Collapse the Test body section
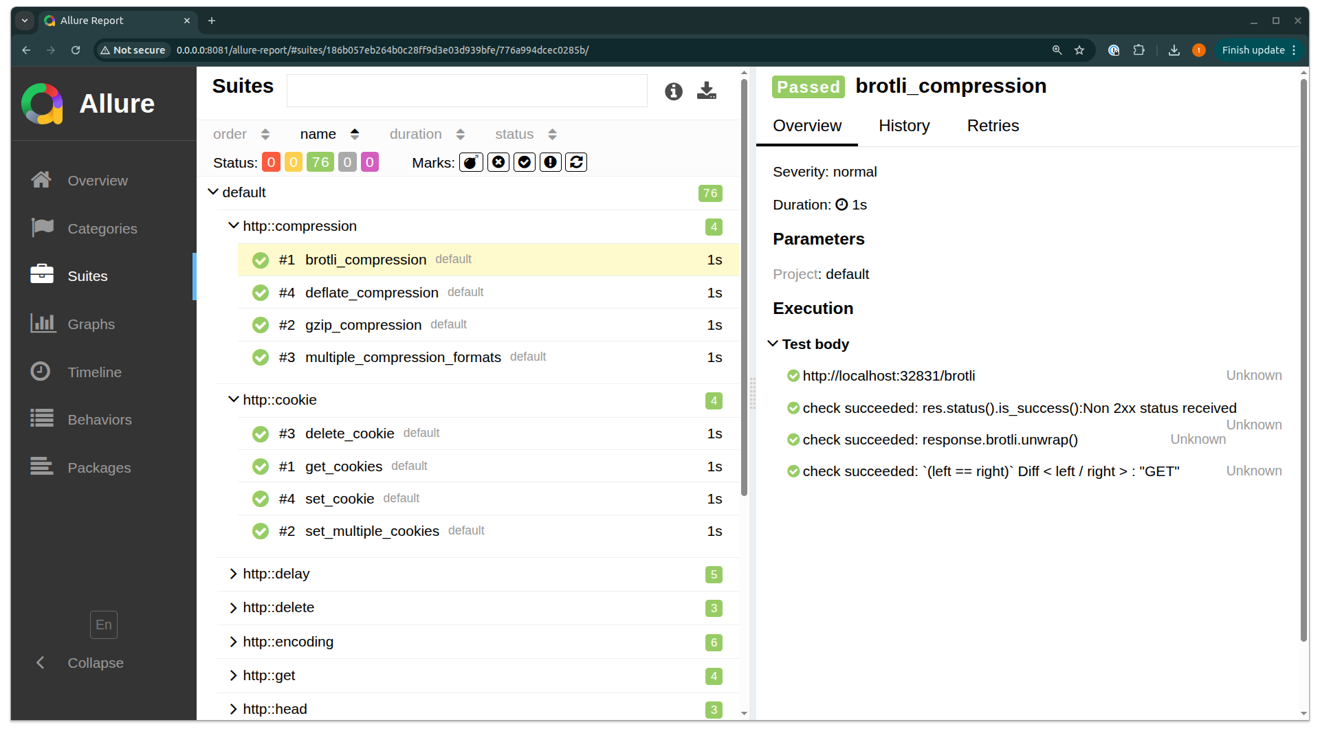The height and width of the screenshot is (742, 1320). pyautogui.click(x=815, y=344)
